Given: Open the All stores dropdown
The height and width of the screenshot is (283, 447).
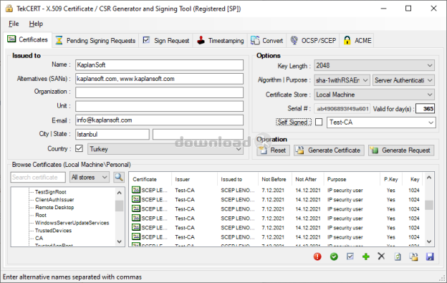Looking at the screenshot, I should [x=90, y=177].
